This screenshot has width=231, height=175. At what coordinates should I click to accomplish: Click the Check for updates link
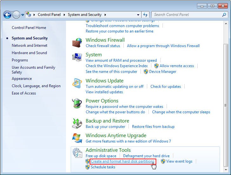(x=166, y=87)
